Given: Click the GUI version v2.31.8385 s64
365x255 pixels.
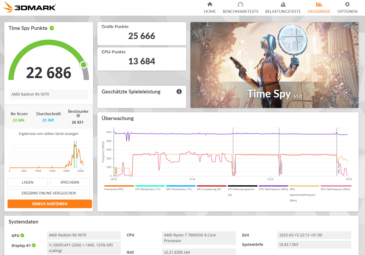Looking at the screenshot, I should tap(199, 252).
